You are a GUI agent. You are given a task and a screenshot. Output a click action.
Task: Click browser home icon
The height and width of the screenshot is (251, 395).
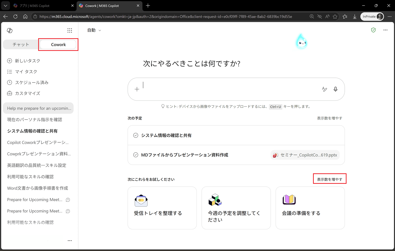click(25, 16)
